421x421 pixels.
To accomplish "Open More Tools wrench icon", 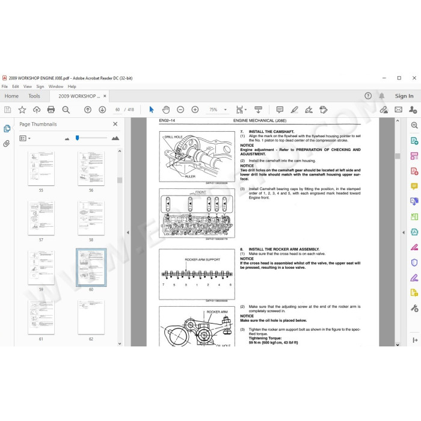I will (414, 308).
